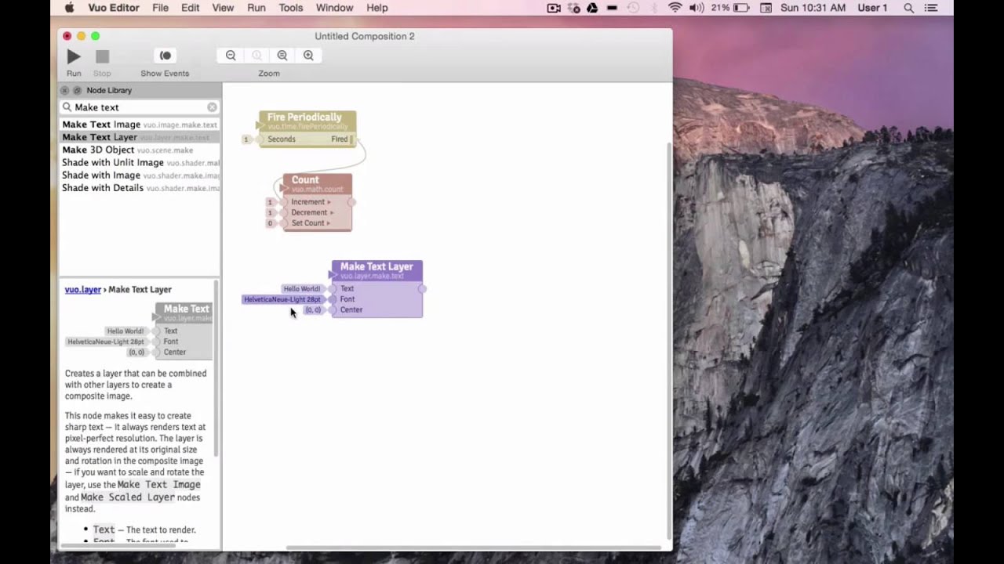Click the Fired trigger output port

[x=351, y=139]
